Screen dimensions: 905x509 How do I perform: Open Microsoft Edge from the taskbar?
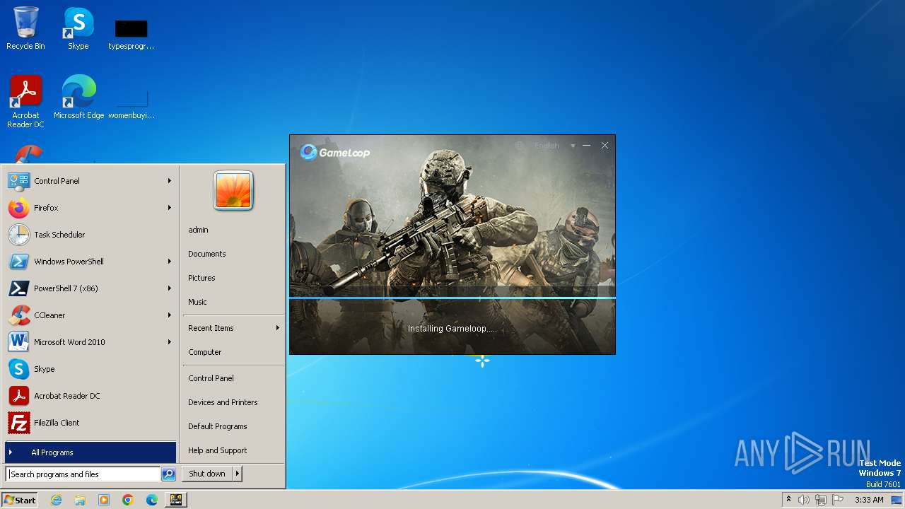152,500
